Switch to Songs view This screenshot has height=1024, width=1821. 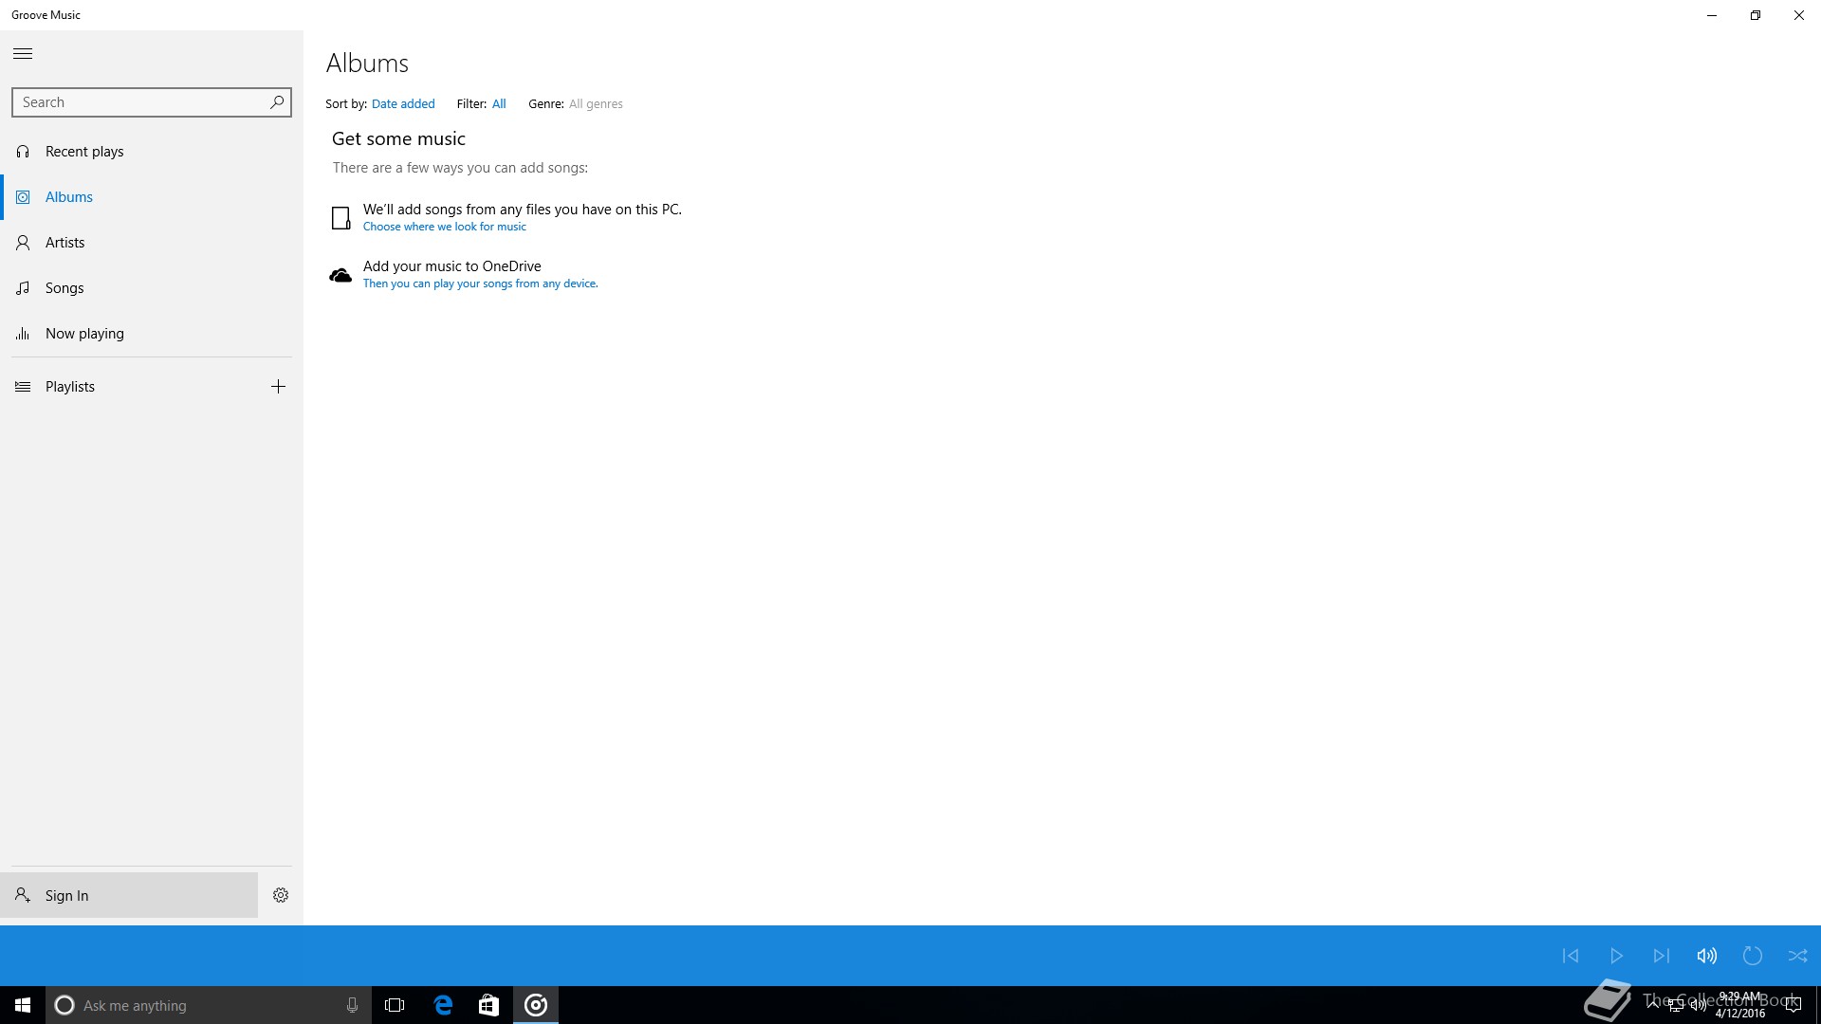coord(64,288)
